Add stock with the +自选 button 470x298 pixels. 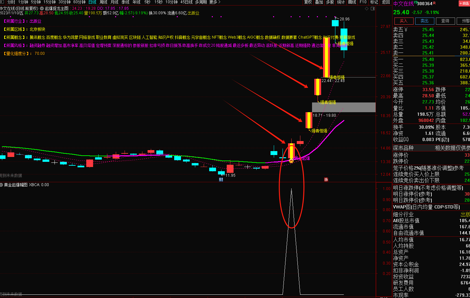point(464,4)
